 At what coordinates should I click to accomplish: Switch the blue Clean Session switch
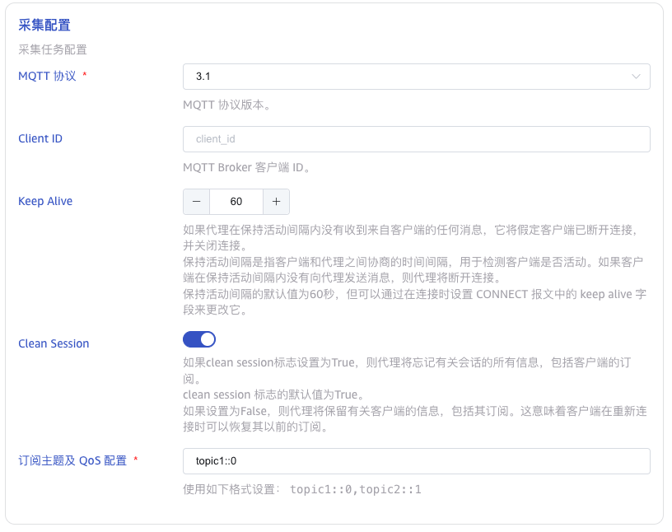[x=198, y=338]
